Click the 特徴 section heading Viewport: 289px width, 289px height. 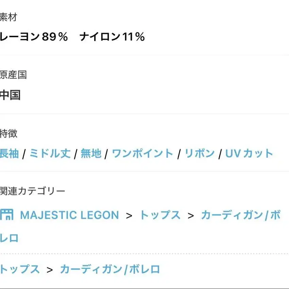tap(8, 134)
